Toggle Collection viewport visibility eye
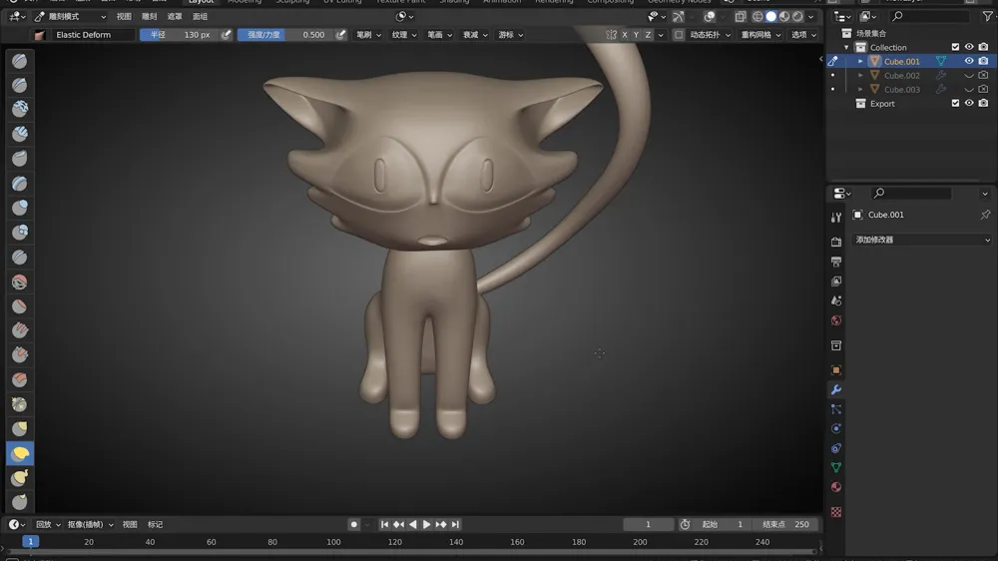Viewport: 998px width, 561px height. (969, 47)
